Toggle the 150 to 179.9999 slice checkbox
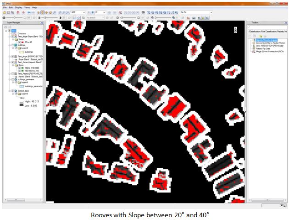The height and width of the screenshot is (220, 289). coord(18,67)
